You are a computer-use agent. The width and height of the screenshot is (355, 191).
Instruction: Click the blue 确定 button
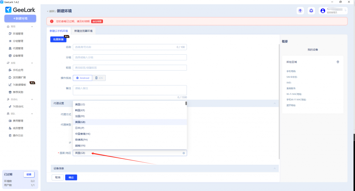[71, 178]
